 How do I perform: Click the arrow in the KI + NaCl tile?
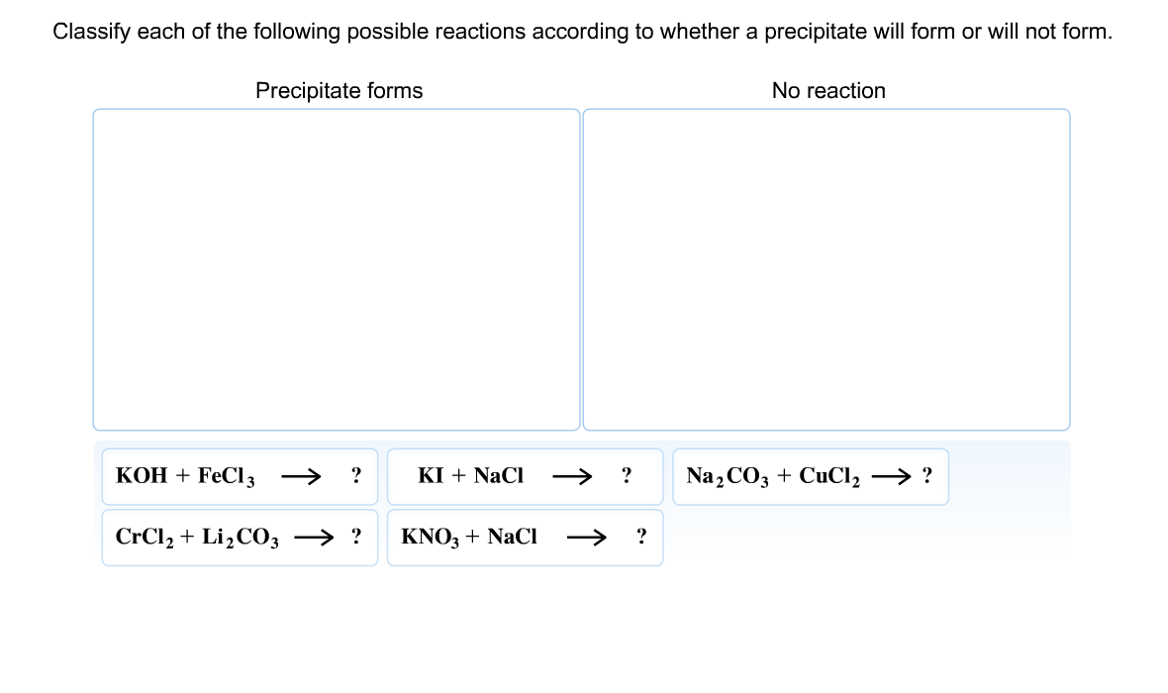pyautogui.click(x=575, y=476)
